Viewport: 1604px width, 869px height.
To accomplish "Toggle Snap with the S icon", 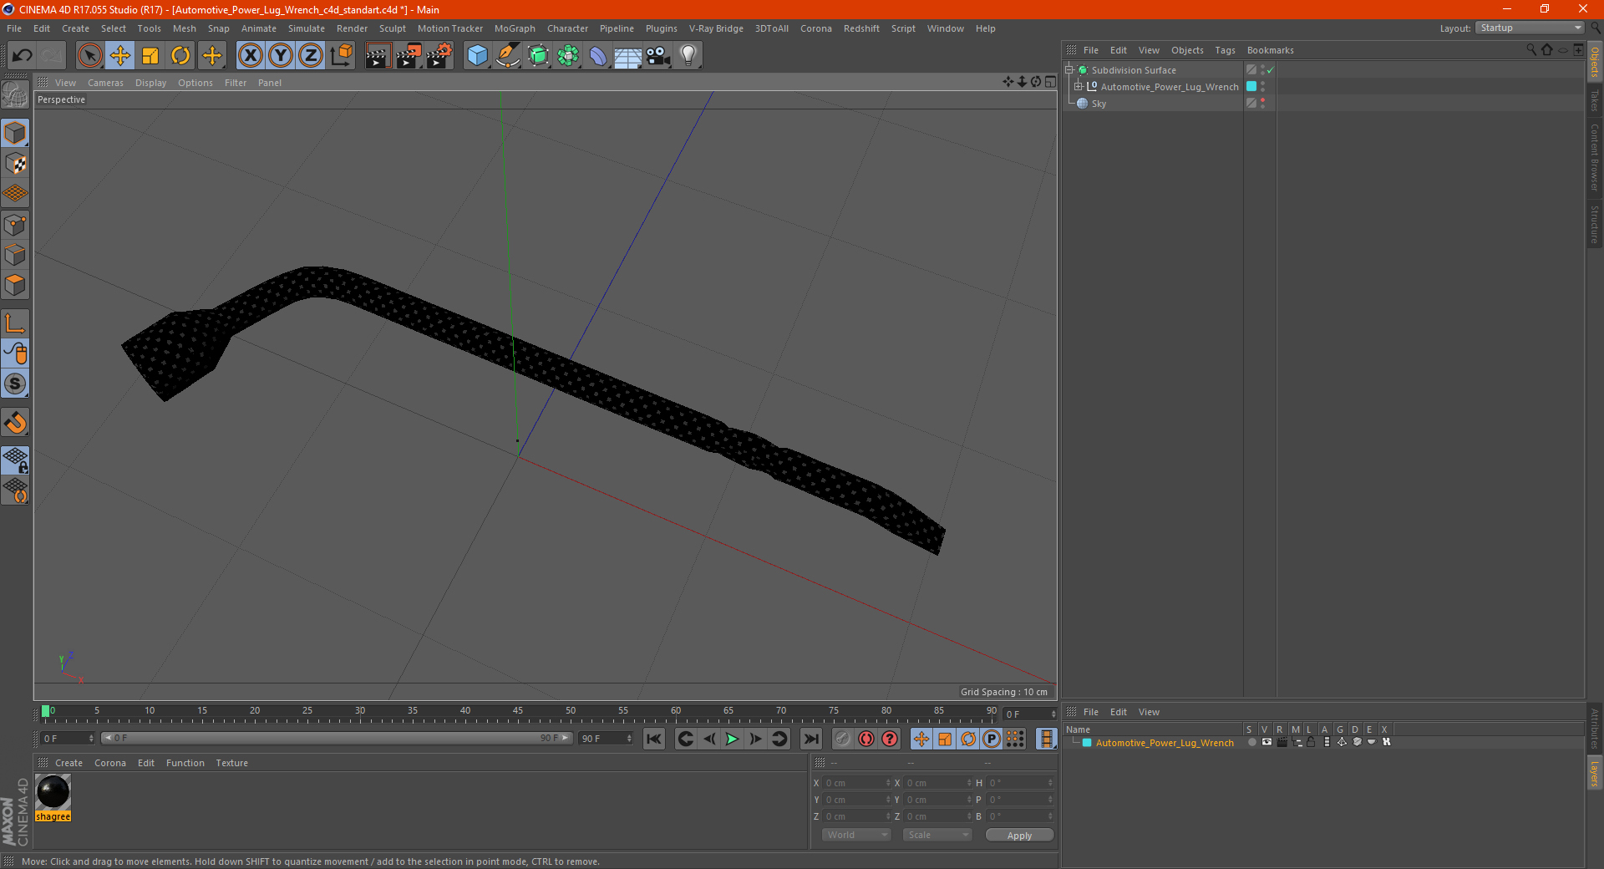I will [x=15, y=384].
